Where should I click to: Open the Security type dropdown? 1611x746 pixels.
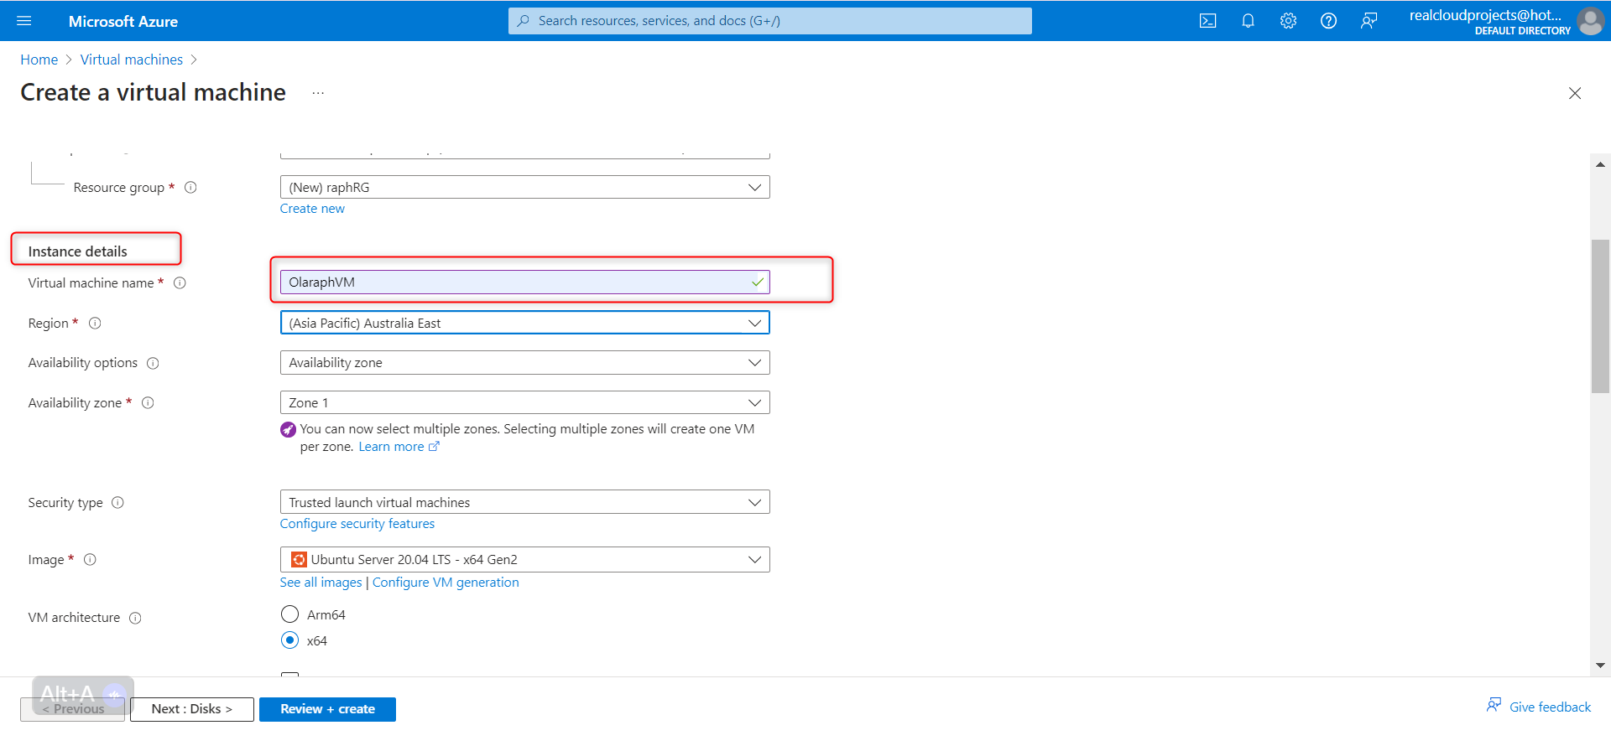point(524,502)
